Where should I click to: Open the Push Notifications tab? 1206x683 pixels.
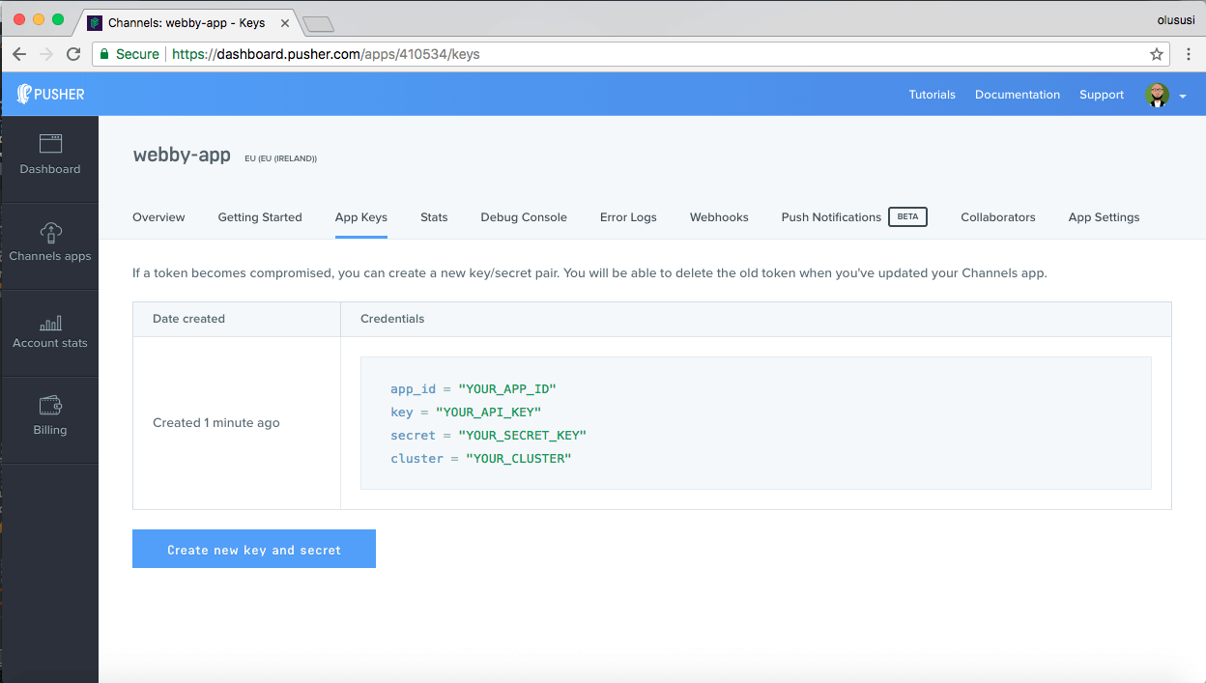click(x=831, y=217)
